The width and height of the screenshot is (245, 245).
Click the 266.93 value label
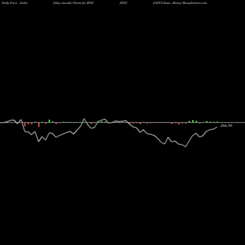(x=226, y=125)
